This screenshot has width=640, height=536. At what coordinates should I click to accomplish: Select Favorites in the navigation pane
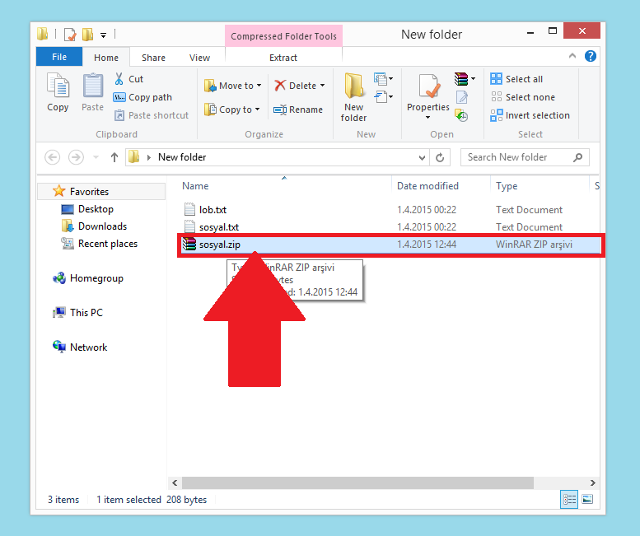pos(101,191)
